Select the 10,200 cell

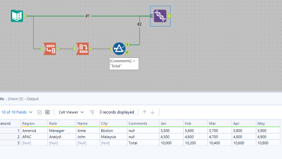coord(195,143)
